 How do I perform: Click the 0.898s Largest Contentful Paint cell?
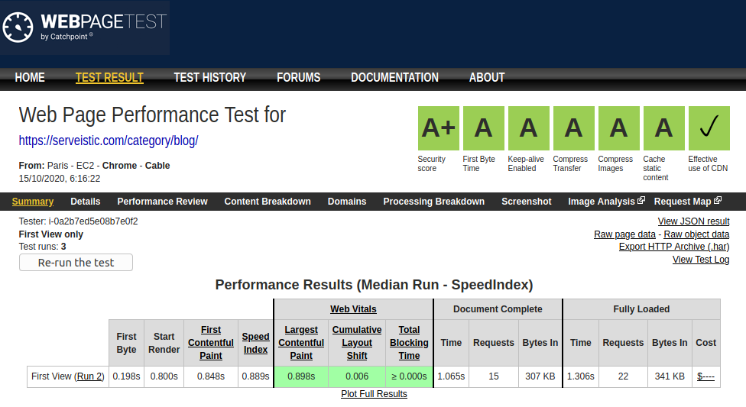[301, 376]
